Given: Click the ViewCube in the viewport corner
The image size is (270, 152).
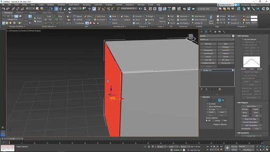Looking at the screenshot, I should tap(191, 37).
